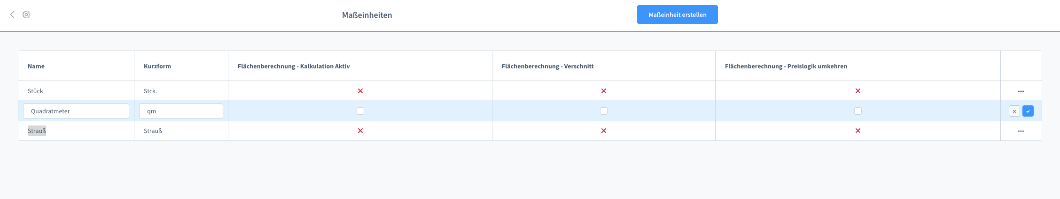Click Flächenberechnung - Kalkulation Aktiv column header
Image resolution: width=1060 pixels, height=199 pixels.
pos(294,66)
